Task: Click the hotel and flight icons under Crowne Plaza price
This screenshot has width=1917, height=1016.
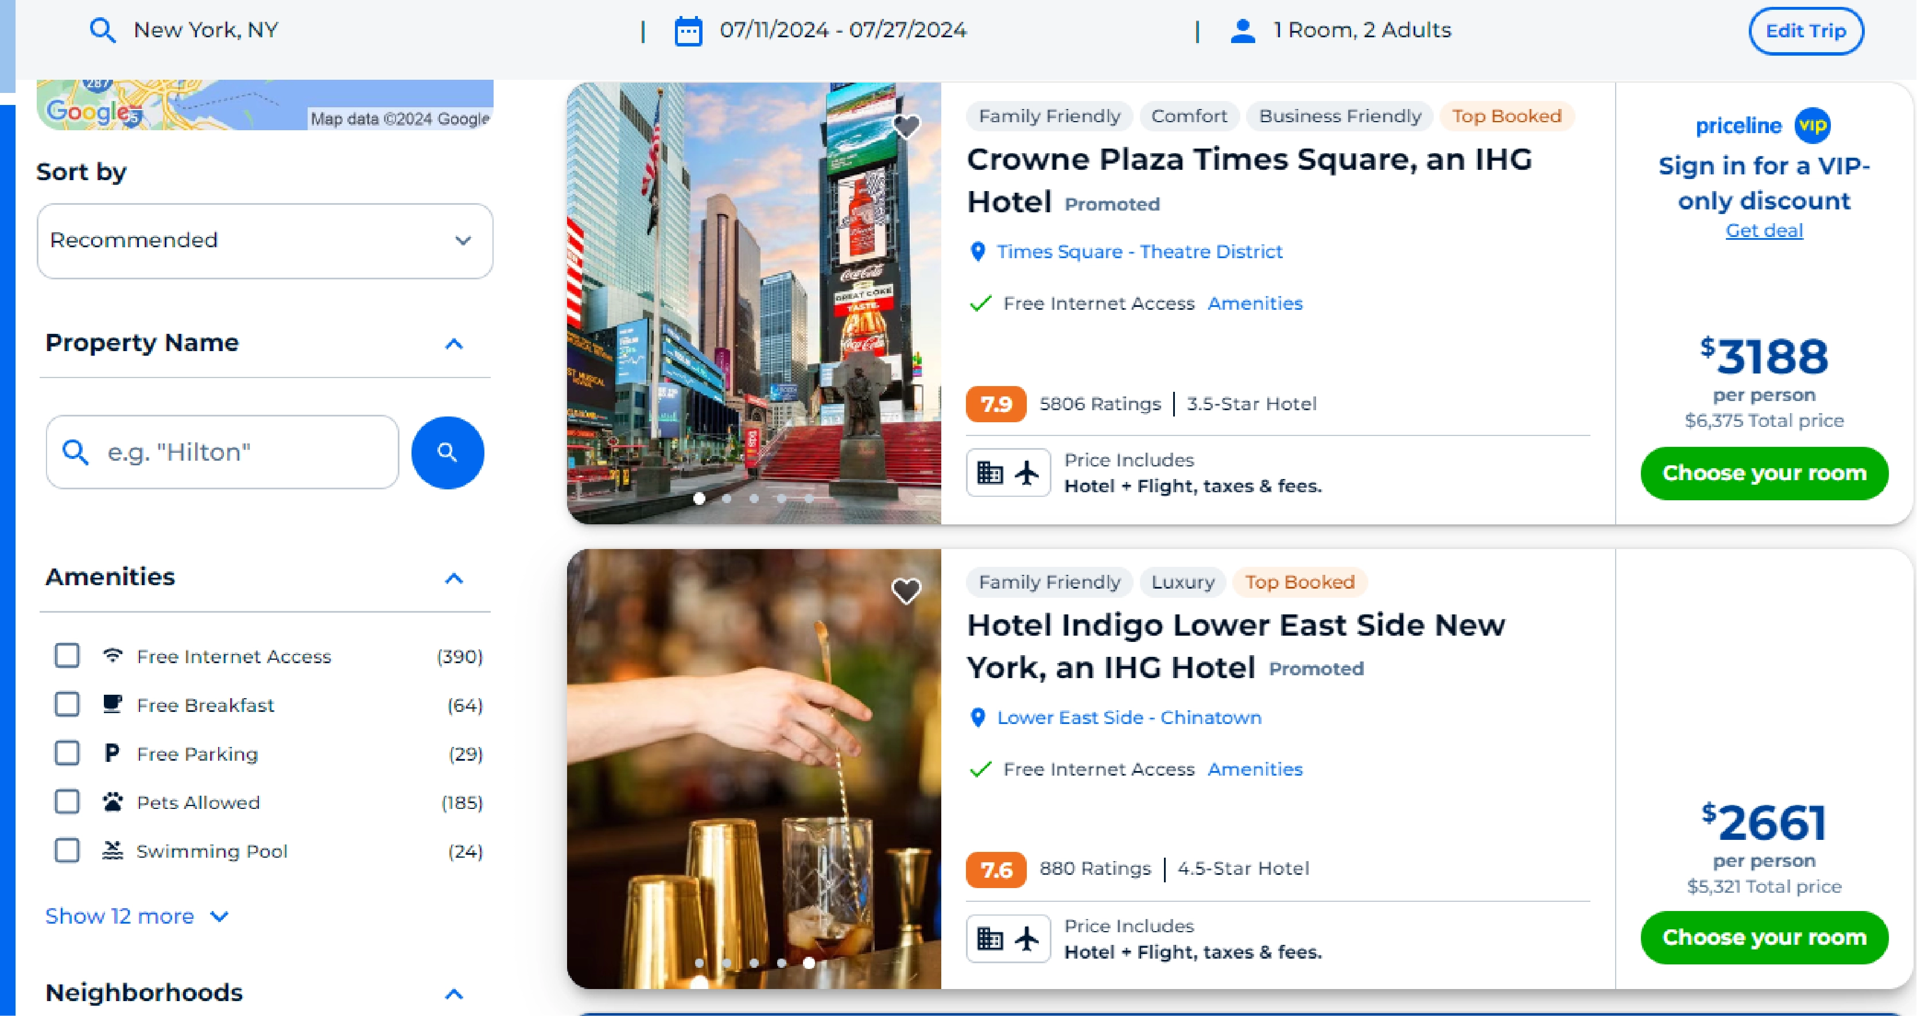Action: coord(1008,472)
